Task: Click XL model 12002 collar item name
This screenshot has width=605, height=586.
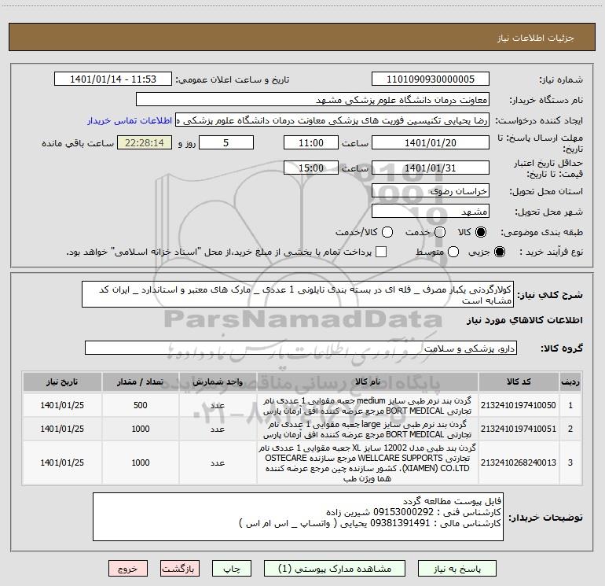Action: point(368,463)
